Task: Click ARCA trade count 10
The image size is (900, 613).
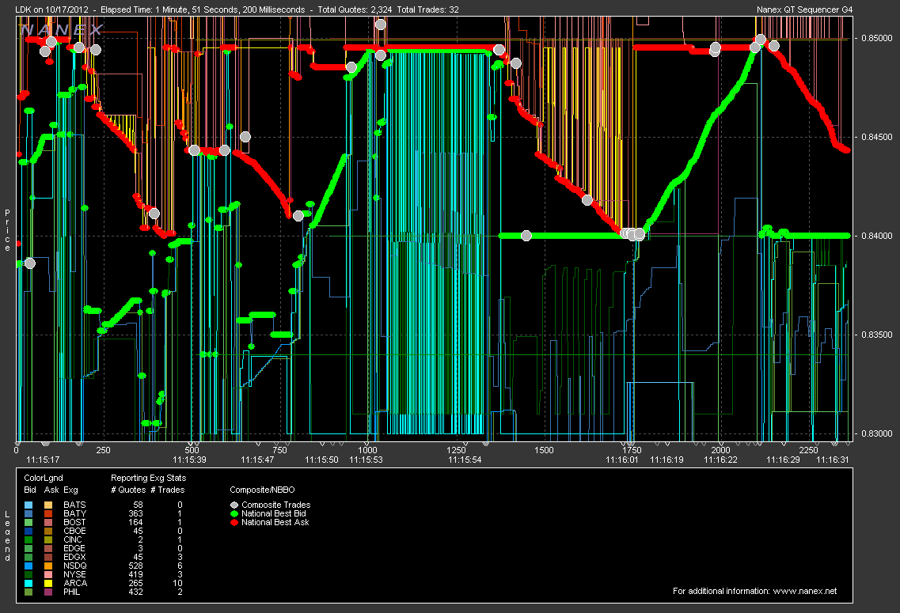Action: (177, 583)
